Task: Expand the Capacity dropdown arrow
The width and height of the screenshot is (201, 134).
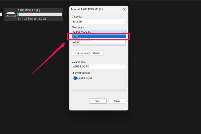Action: [123, 22]
